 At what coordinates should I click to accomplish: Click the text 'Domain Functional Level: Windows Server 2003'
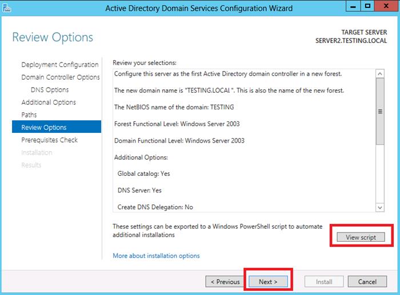pos(179,140)
